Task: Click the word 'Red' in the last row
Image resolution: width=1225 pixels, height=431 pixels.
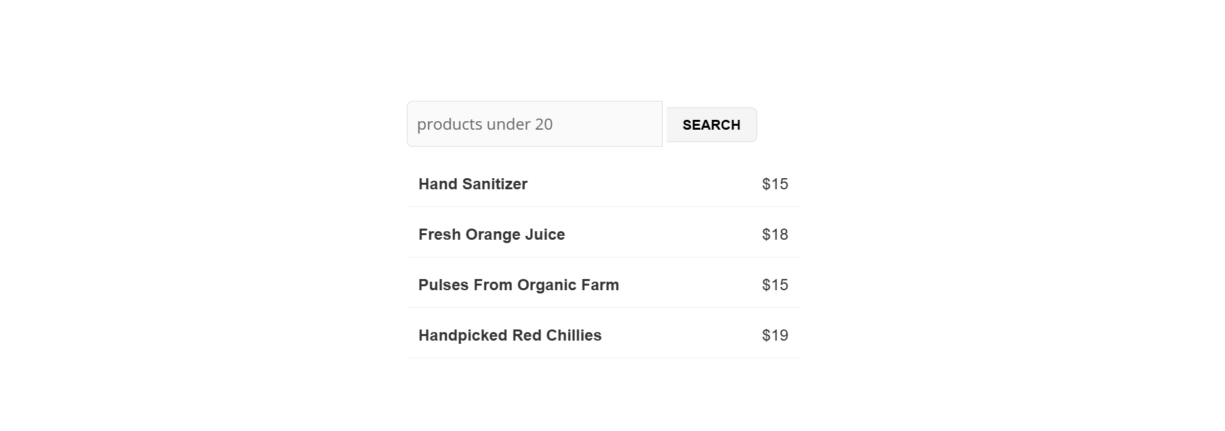Action: coord(526,335)
